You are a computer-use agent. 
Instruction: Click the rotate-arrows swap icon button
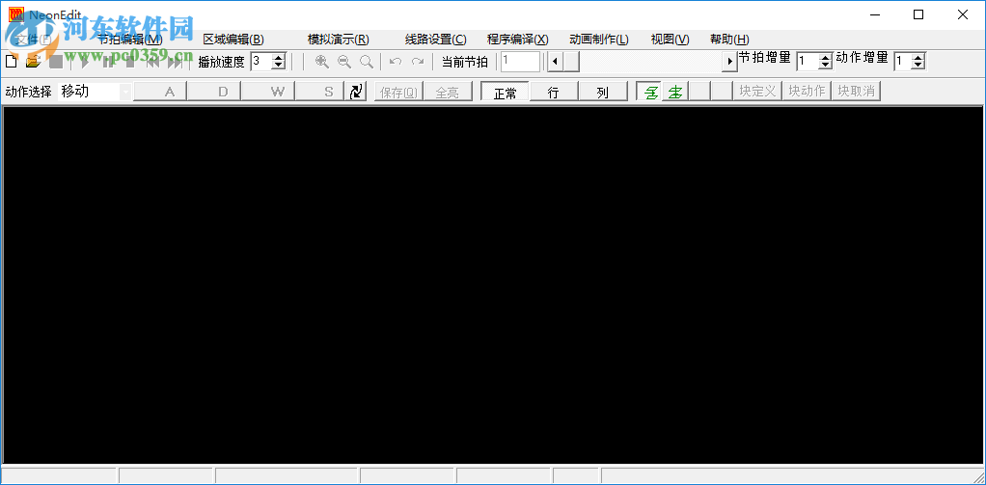(357, 92)
